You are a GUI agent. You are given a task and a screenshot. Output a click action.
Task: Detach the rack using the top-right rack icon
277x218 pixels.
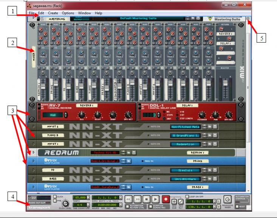248,19
